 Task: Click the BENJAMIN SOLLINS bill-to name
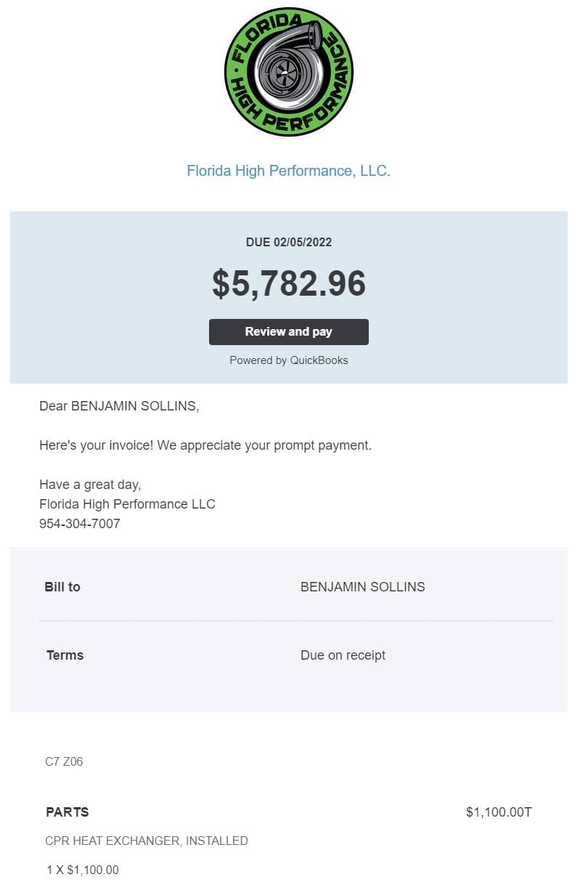[x=363, y=587]
